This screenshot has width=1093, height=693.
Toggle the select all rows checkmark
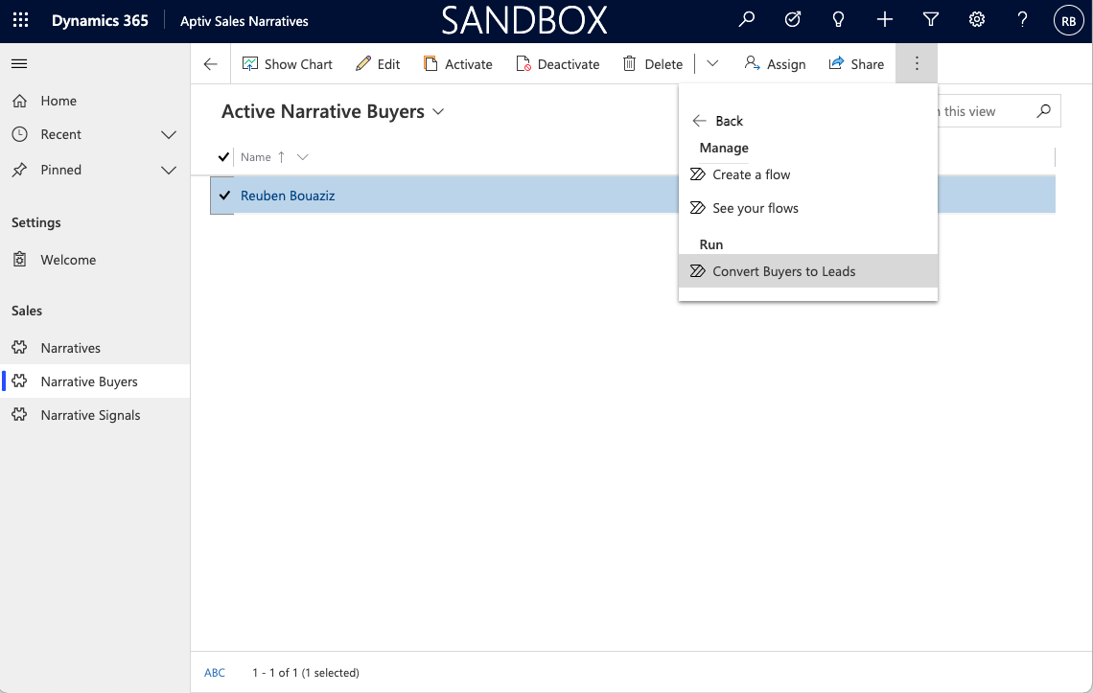coord(223,157)
